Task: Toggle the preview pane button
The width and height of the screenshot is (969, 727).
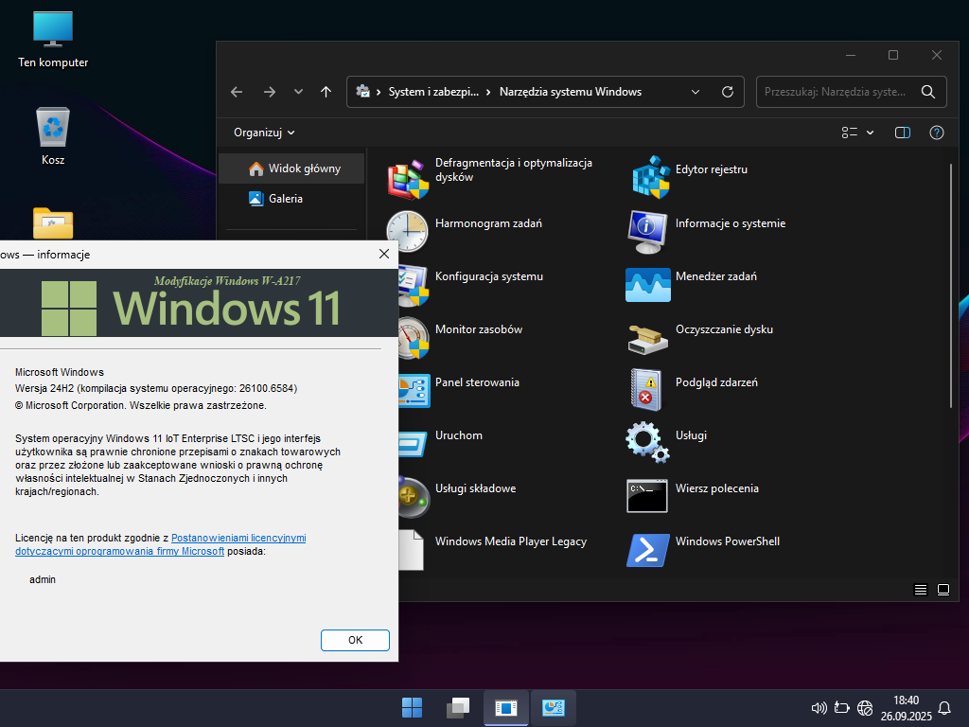Action: tap(902, 133)
